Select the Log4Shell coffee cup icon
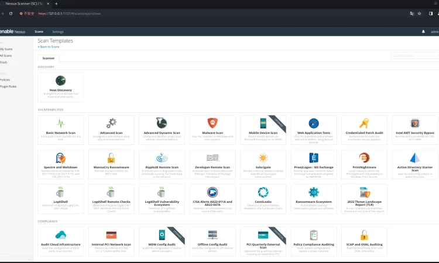Image resolution: width=439 pixels, height=263 pixels. coord(60,192)
